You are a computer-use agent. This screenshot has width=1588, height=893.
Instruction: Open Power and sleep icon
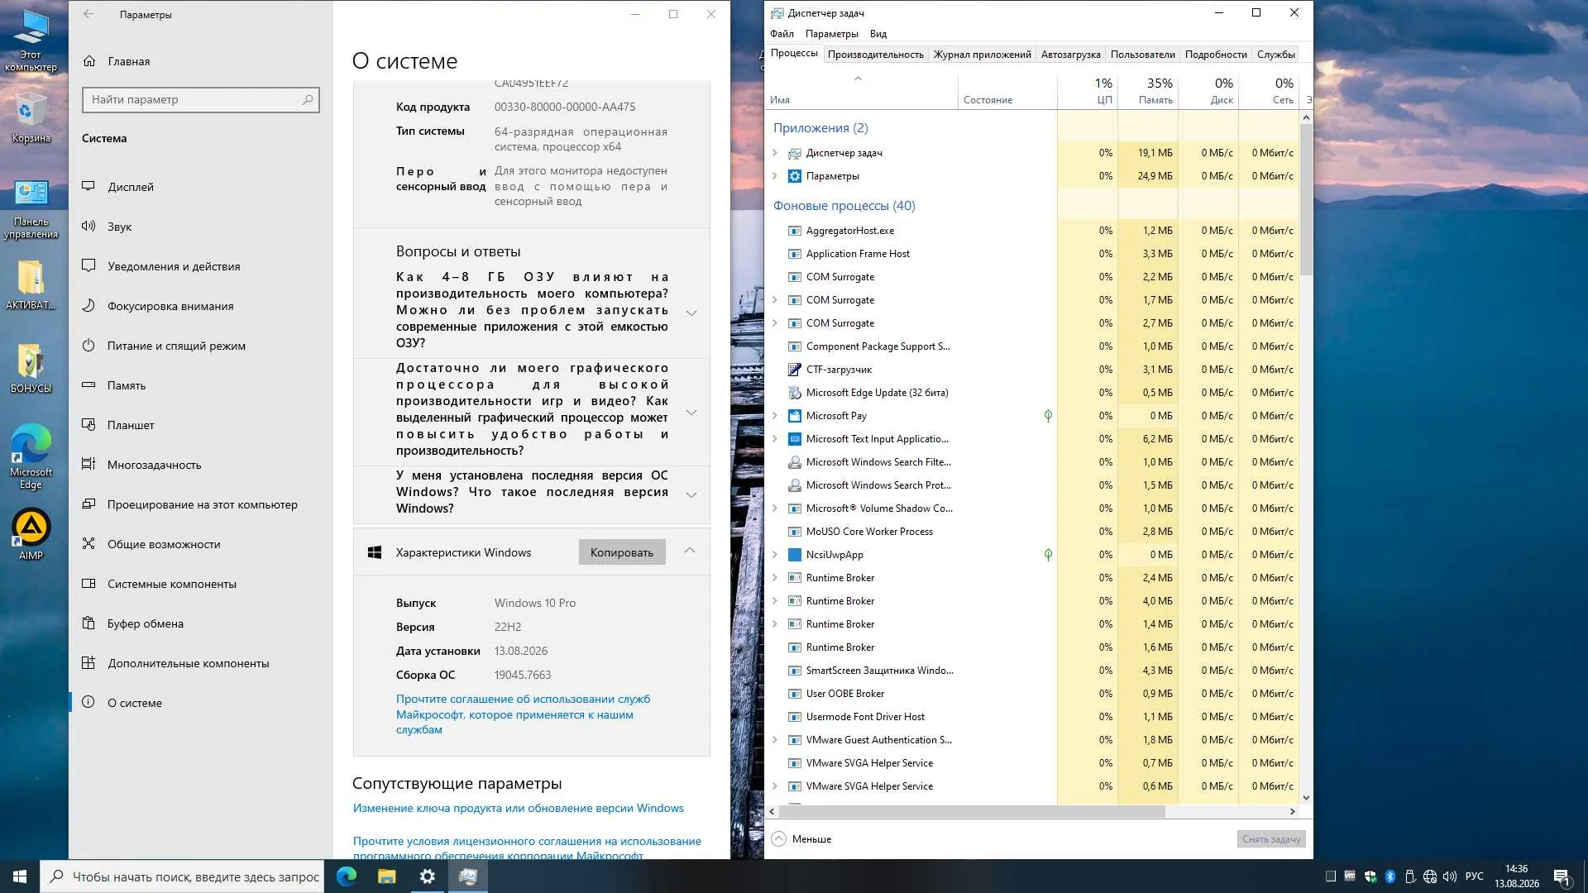[88, 345]
